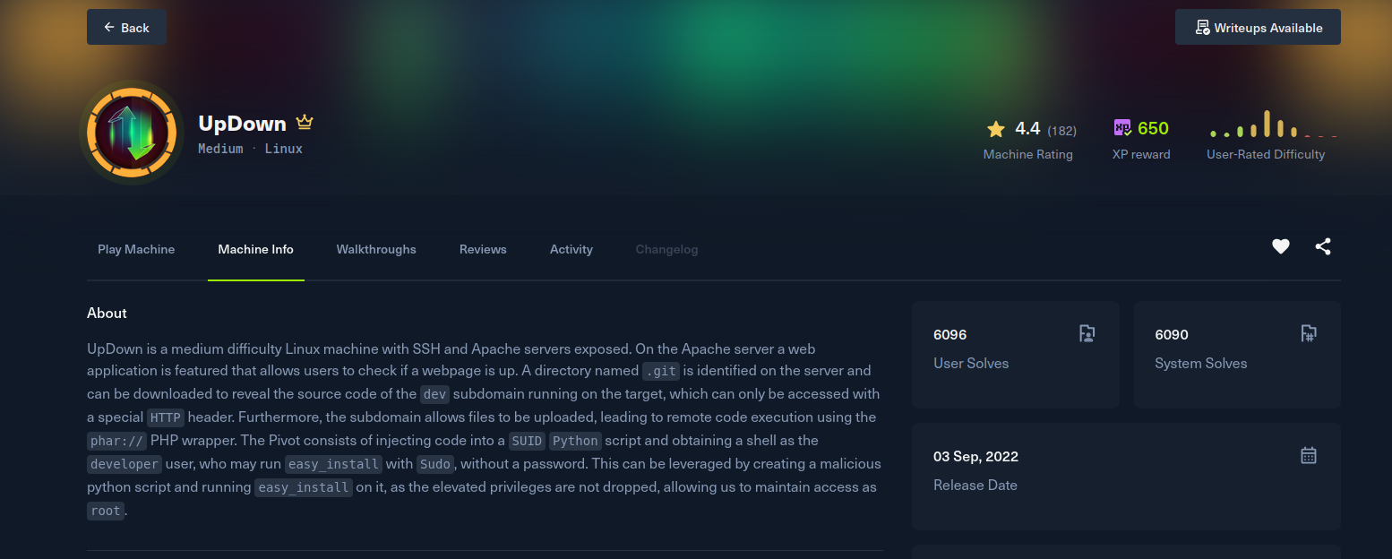Click the crown icon beside UpDown
1392x559 pixels.
305,122
